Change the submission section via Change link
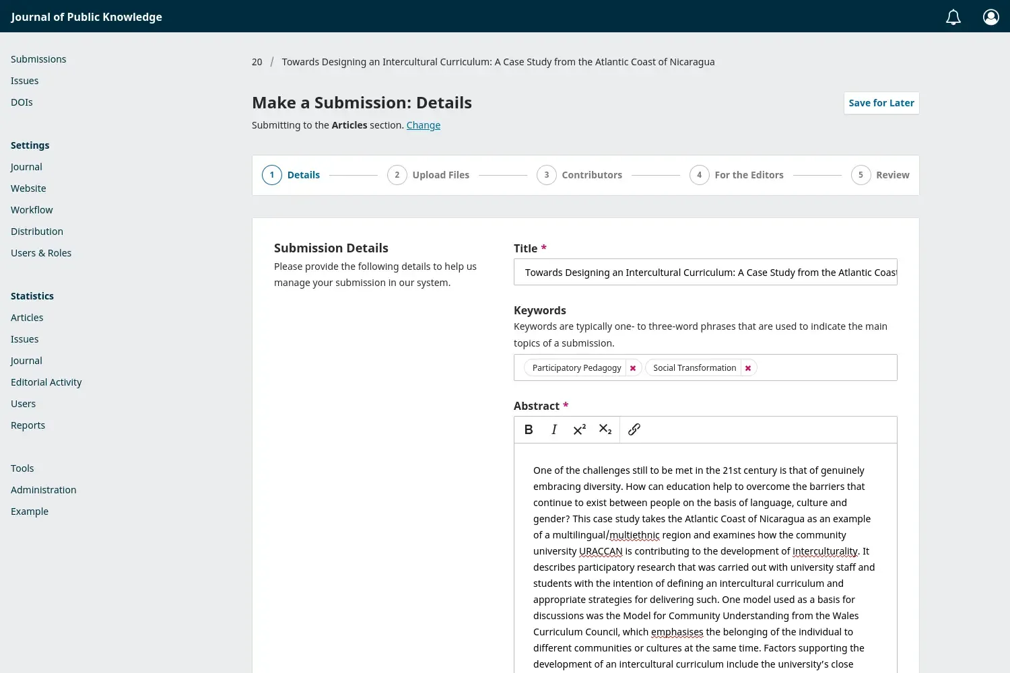Image resolution: width=1010 pixels, height=673 pixels. pos(423,125)
